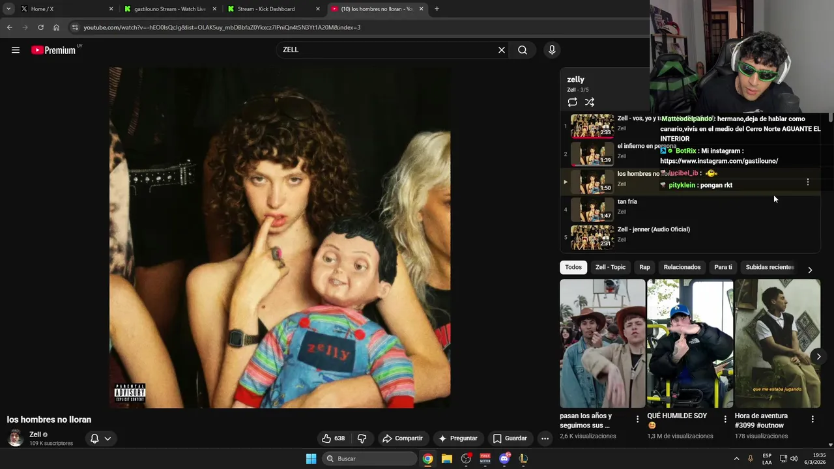The height and width of the screenshot is (469, 834).
Task: Open menu for 'pasan los años' short
Action: [x=638, y=419]
